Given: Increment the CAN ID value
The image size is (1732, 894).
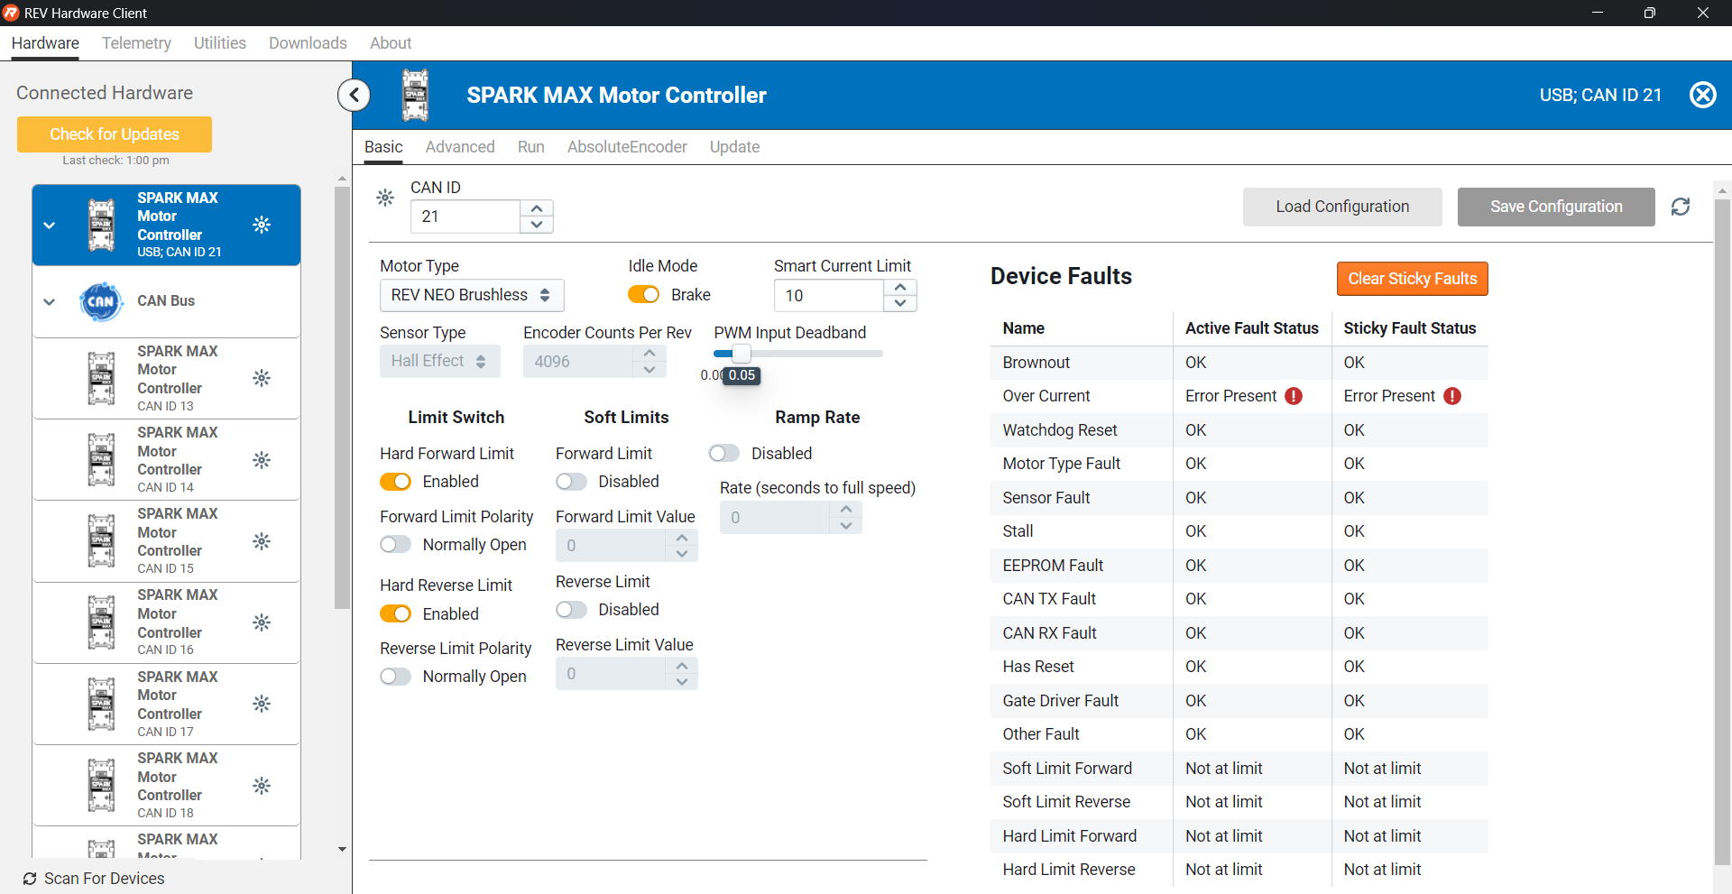Looking at the screenshot, I should coord(537,208).
